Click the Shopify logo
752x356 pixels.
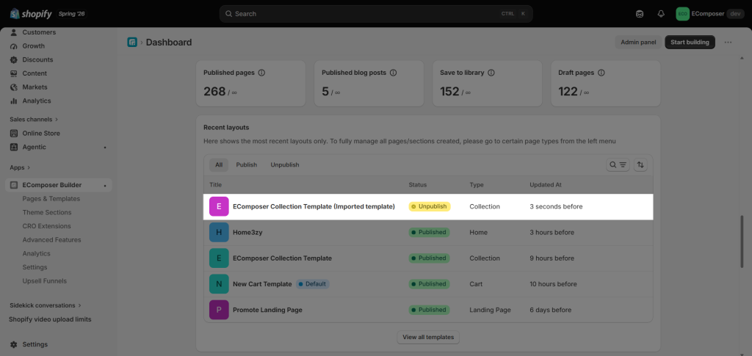31,14
